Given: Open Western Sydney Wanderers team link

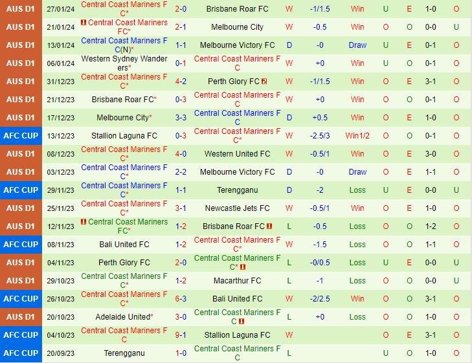Looking at the screenshot, I should [124, 63].
